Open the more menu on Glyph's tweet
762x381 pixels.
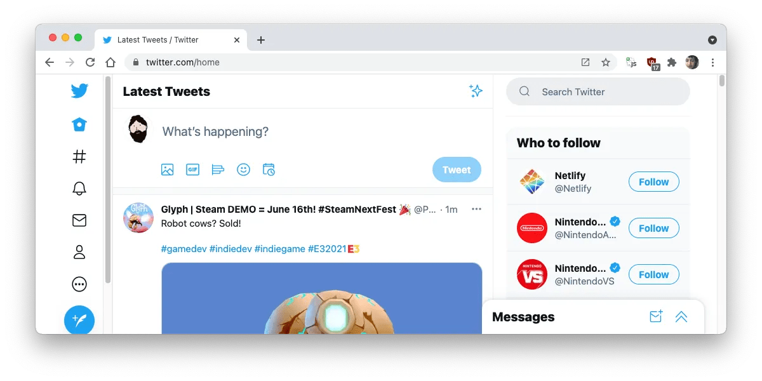[x=476, y=209]
